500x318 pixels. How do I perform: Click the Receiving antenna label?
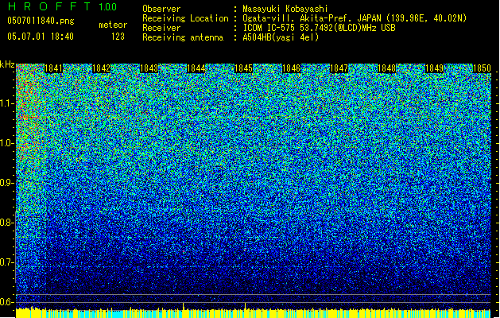(x=183, y=37)
